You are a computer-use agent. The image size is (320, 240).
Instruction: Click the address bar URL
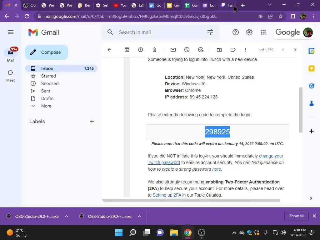[x=131, y=16]
